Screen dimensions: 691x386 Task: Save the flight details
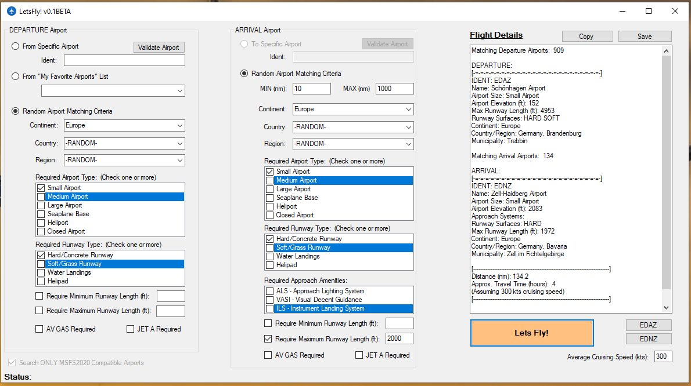point(645,37)
